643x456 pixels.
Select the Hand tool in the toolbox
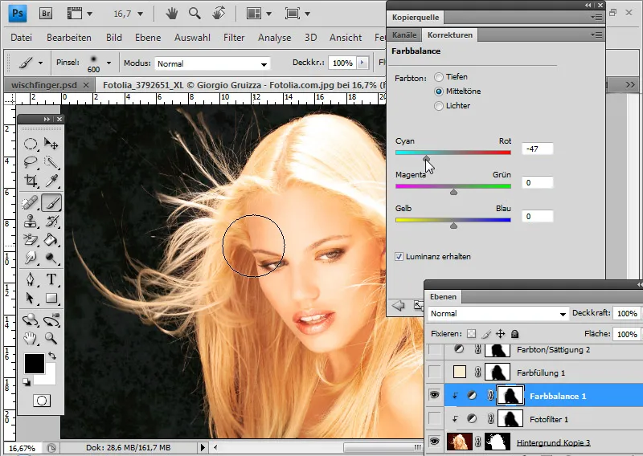31,338
